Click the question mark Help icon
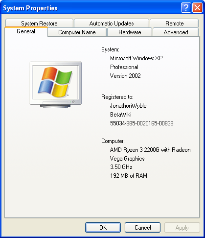This screenshot has height=238, width=205. 186,7
